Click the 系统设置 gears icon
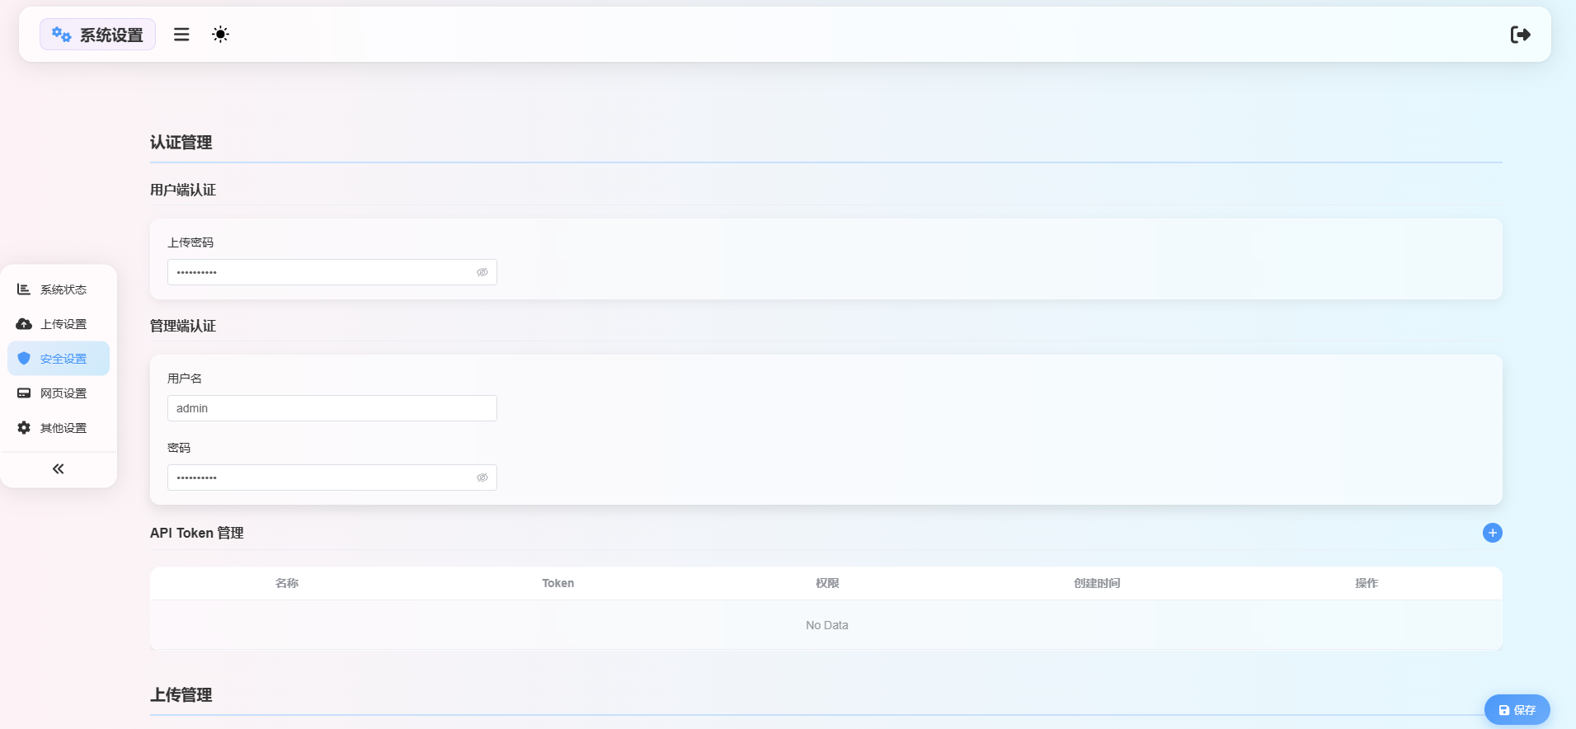1576x729 pixels. coord(61,35)
